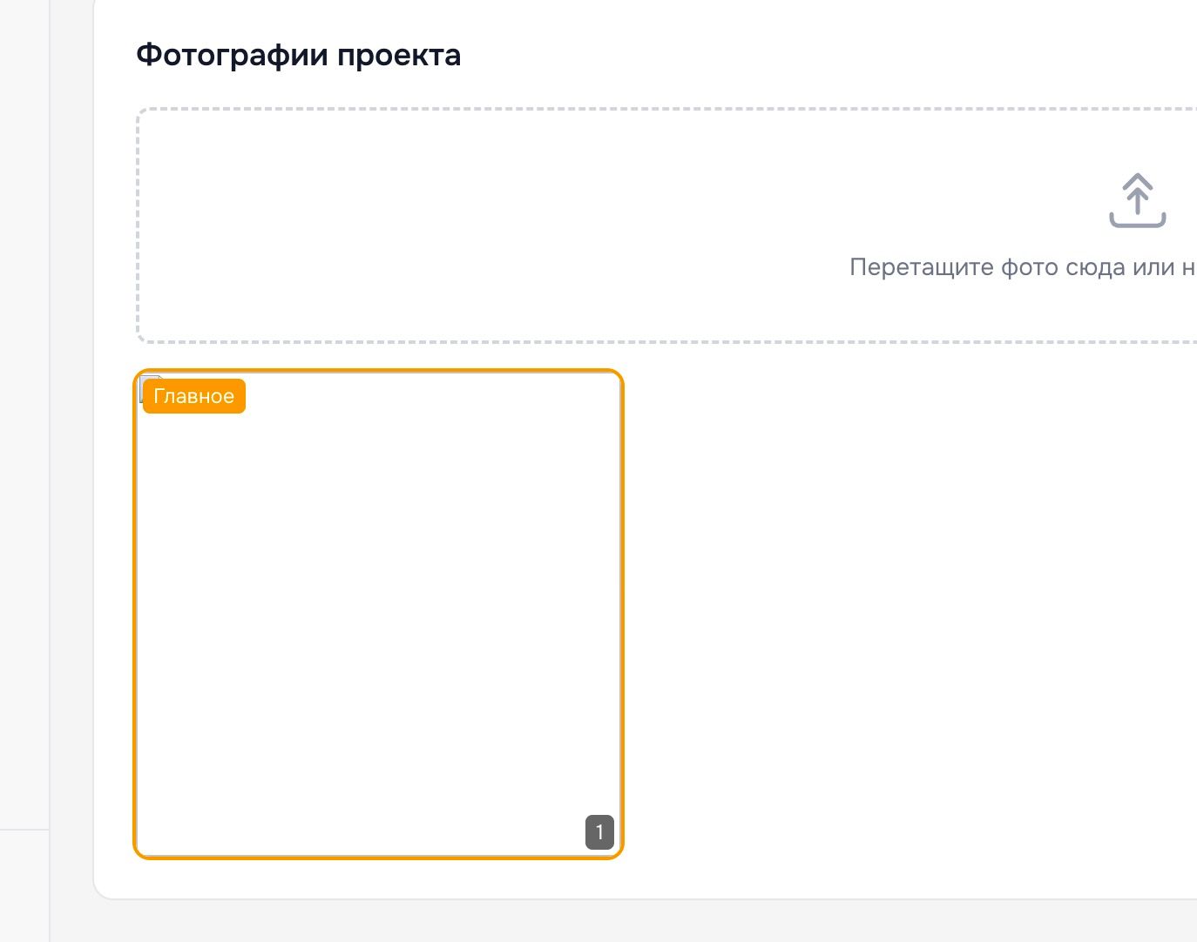Hit the chevron shape of the upload icon
Screen dimensions: 1197x942
click(1138, 183)
